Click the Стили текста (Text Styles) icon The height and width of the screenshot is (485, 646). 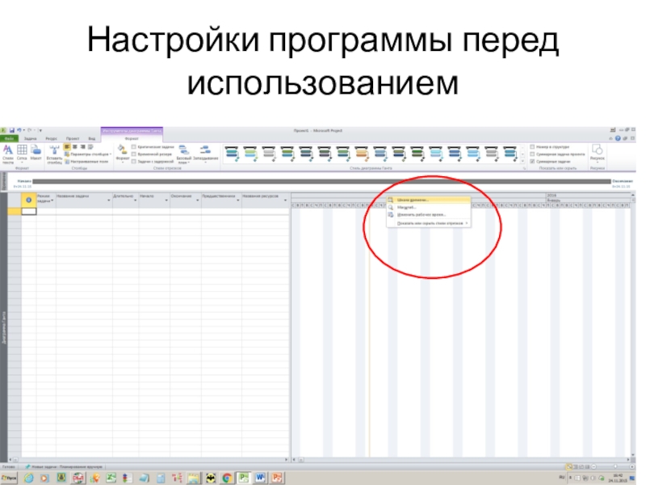point(8,154)
